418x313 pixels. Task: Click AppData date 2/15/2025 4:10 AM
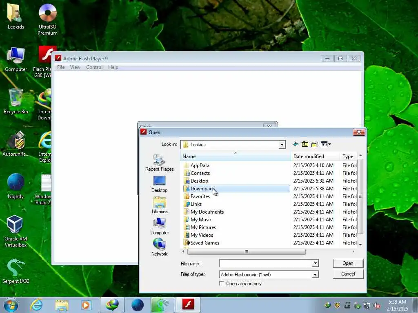point(313,165)
